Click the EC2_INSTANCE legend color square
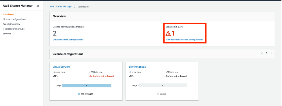The image size is (282, 106). point(79,94)
